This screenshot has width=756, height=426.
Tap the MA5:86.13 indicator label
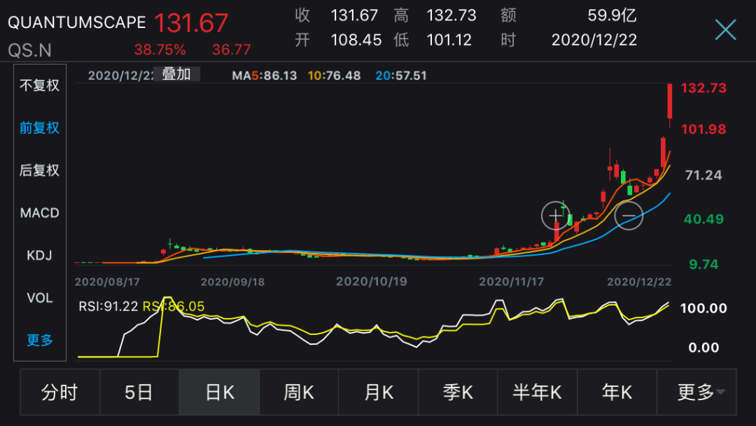tap(264, 76)
